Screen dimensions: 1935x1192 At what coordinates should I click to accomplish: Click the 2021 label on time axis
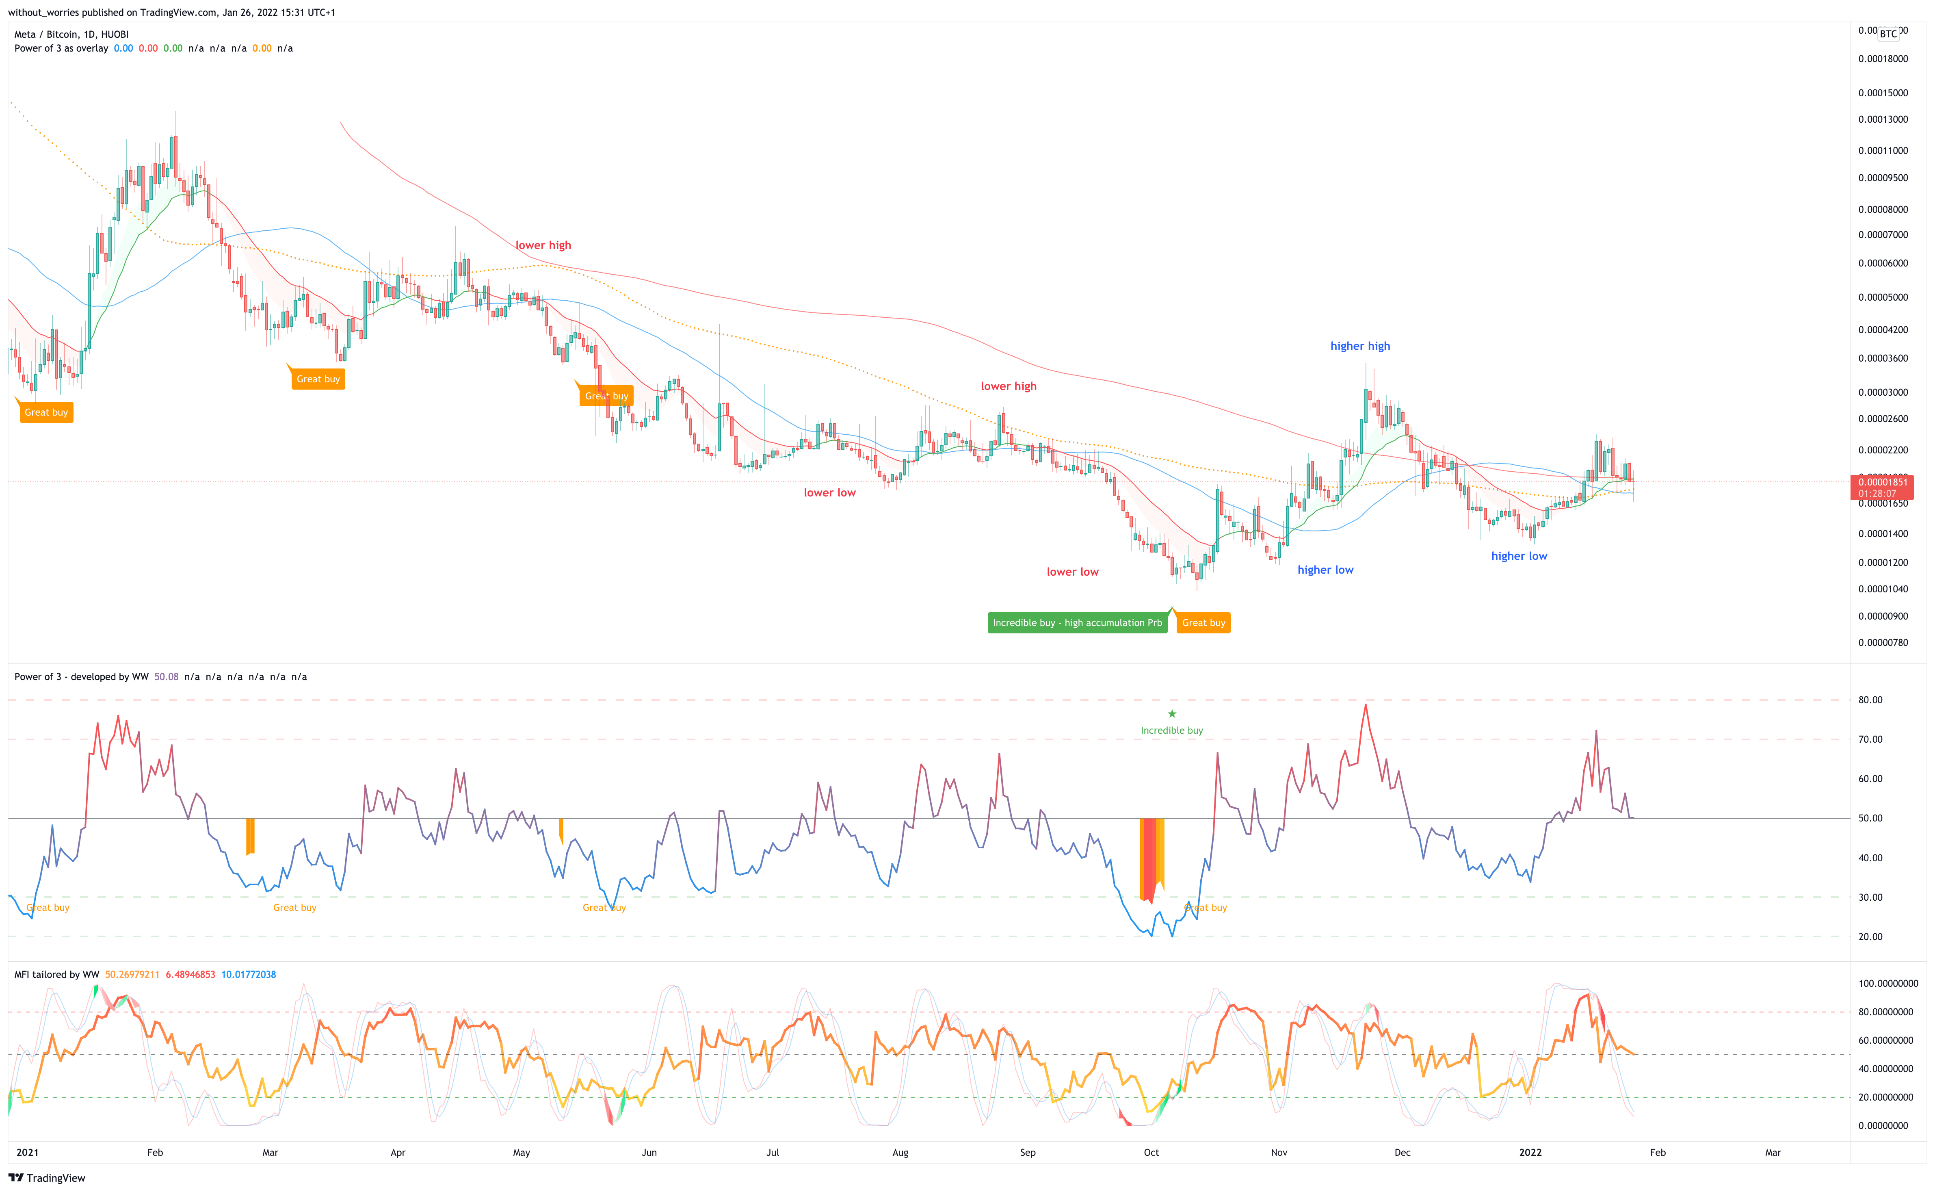coord(28,1153)
